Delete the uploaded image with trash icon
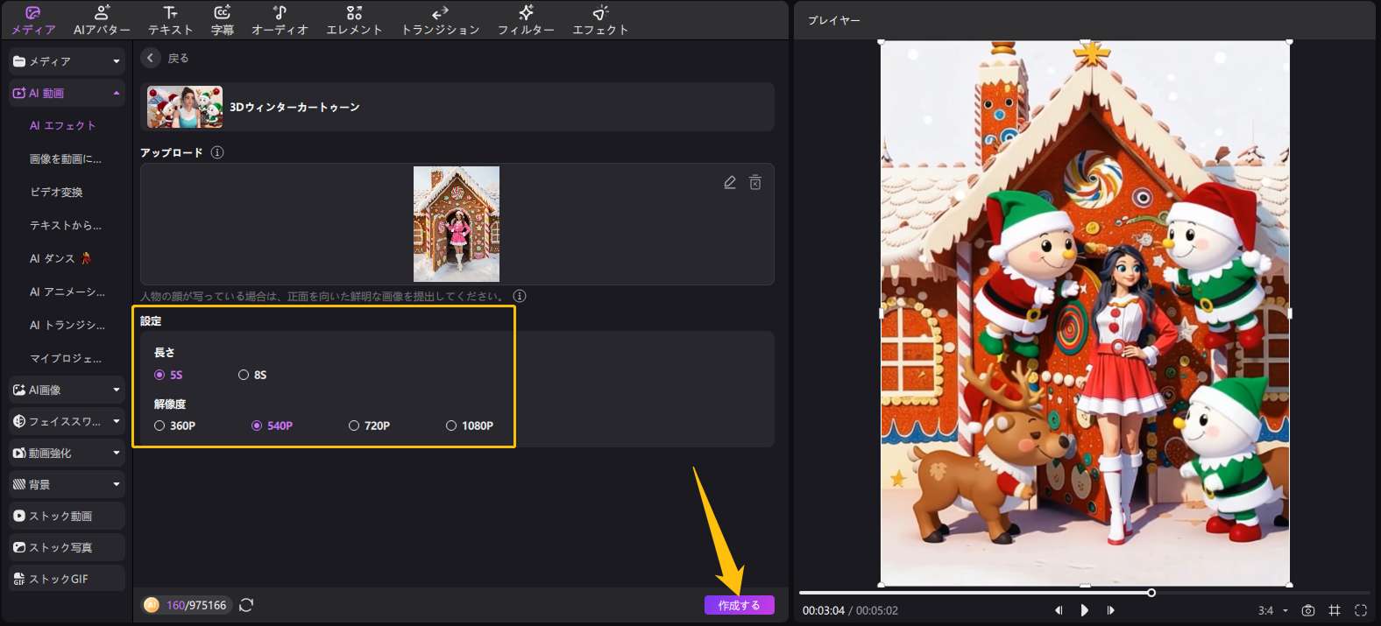The height and width of the screenshot is (626, 1381). coord(755,182)
